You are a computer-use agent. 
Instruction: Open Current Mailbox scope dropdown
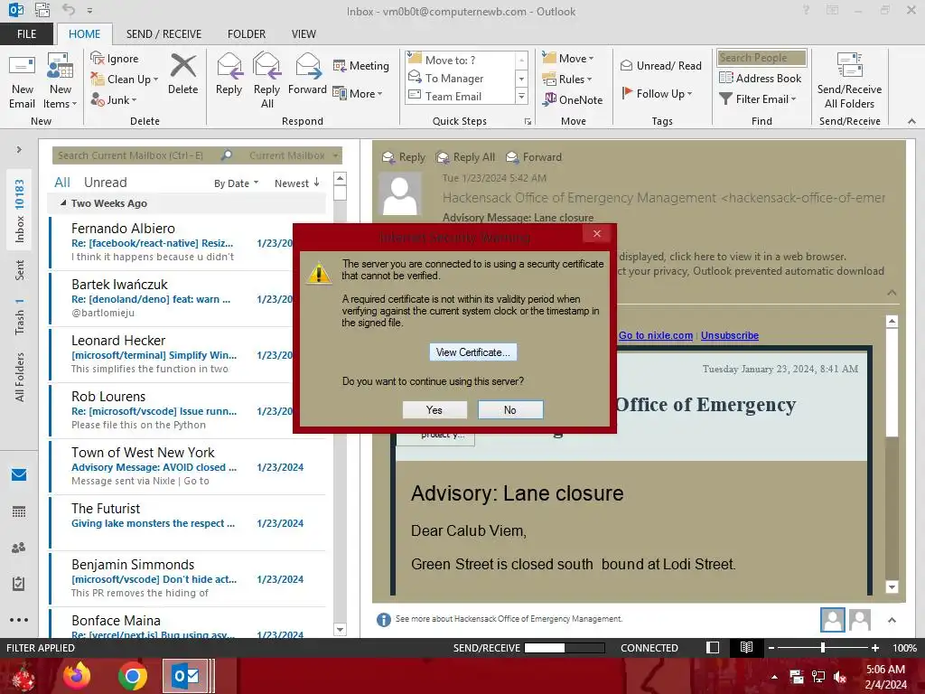tap(294, 155)
